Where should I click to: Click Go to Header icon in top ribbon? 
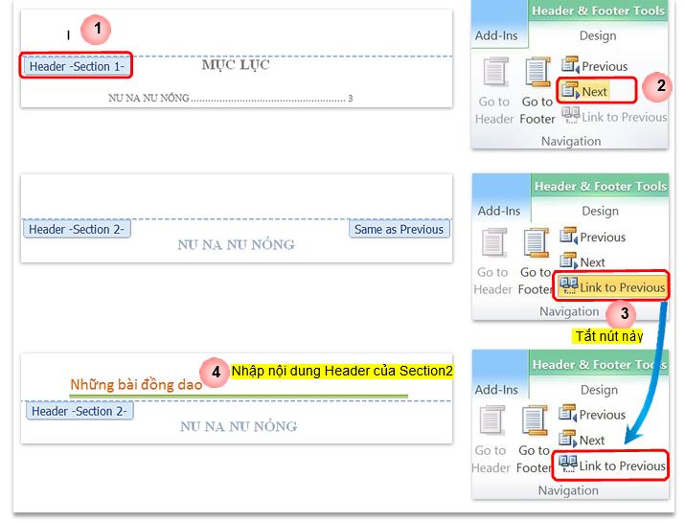coord(494,92)
